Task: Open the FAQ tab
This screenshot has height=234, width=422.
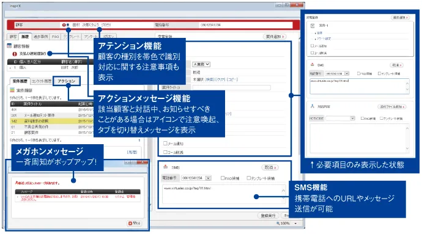Action: click(56, 37)
